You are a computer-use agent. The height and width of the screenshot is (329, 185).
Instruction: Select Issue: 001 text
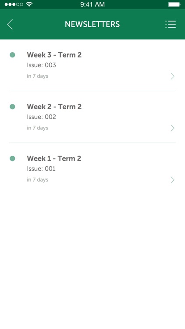point(41,168)
